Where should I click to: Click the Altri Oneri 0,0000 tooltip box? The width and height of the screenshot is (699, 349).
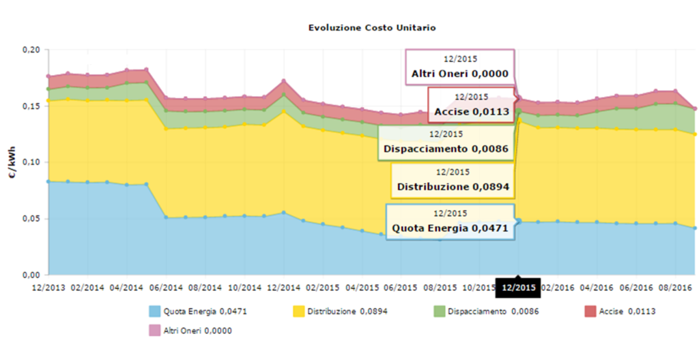[459, 67]
